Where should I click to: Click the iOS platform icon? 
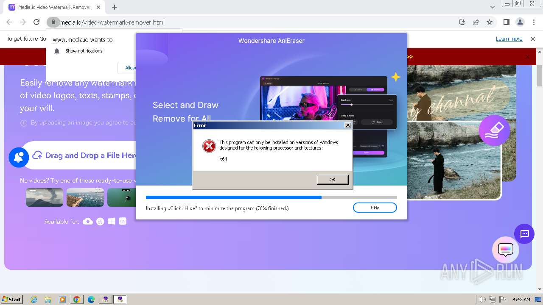point(123,221)
